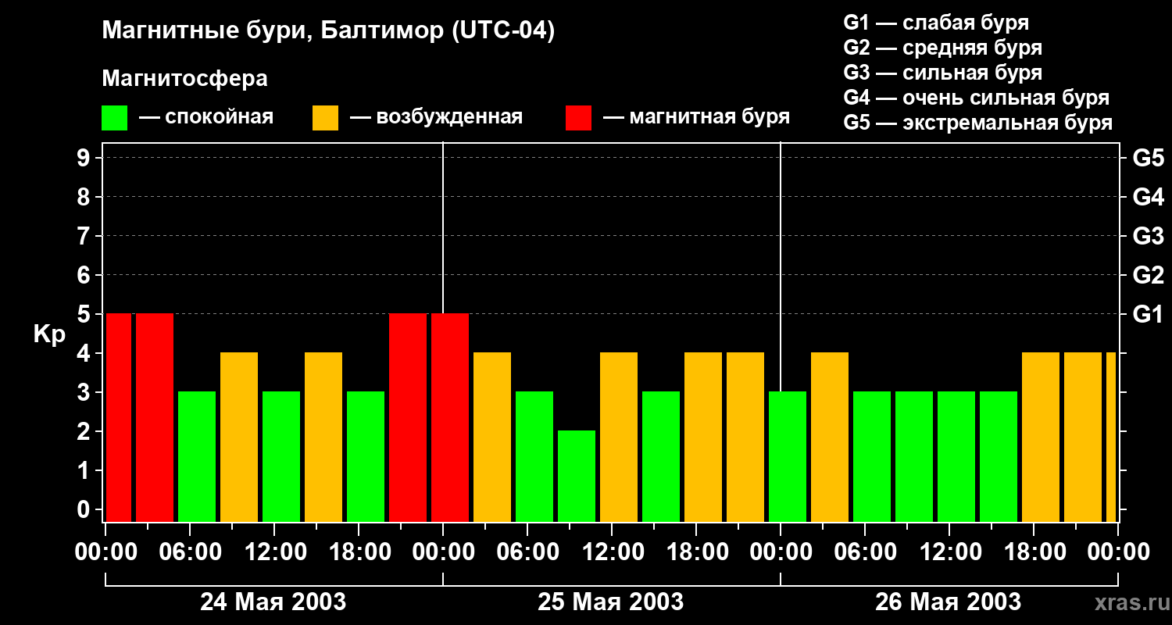Image resolution: width=1172 pixels, height=625 pixels.
Task: Select the shortest green bar at Kp 2
Action: 577,475
